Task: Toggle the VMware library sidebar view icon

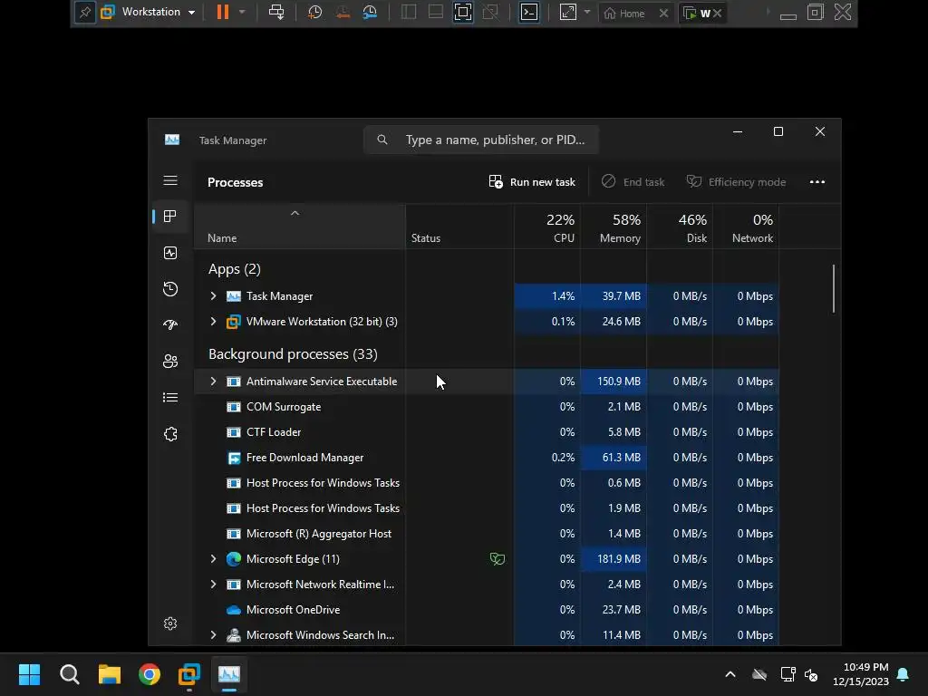Action: [x=409, y=12]
